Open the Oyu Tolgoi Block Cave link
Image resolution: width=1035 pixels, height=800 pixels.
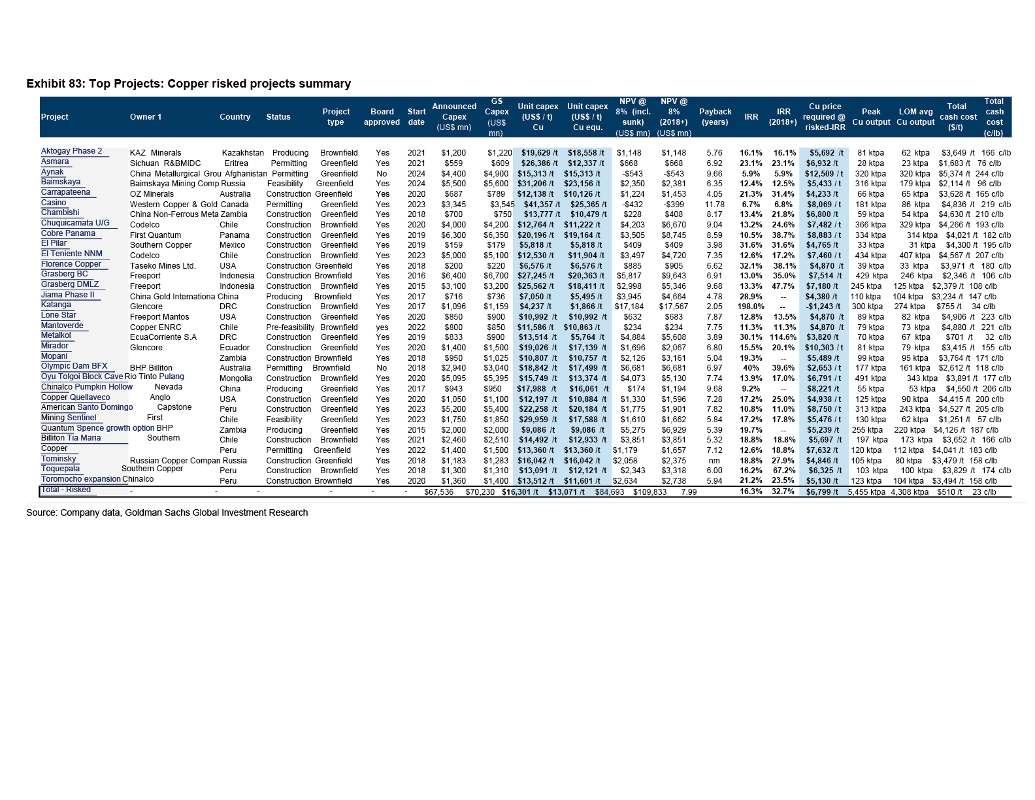click(x=82, y=376)
